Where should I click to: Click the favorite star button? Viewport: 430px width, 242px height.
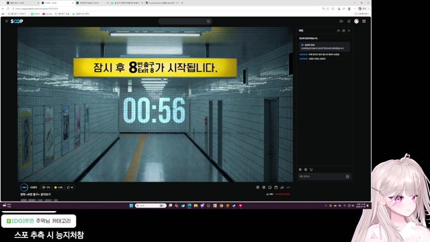pos(58,188)
